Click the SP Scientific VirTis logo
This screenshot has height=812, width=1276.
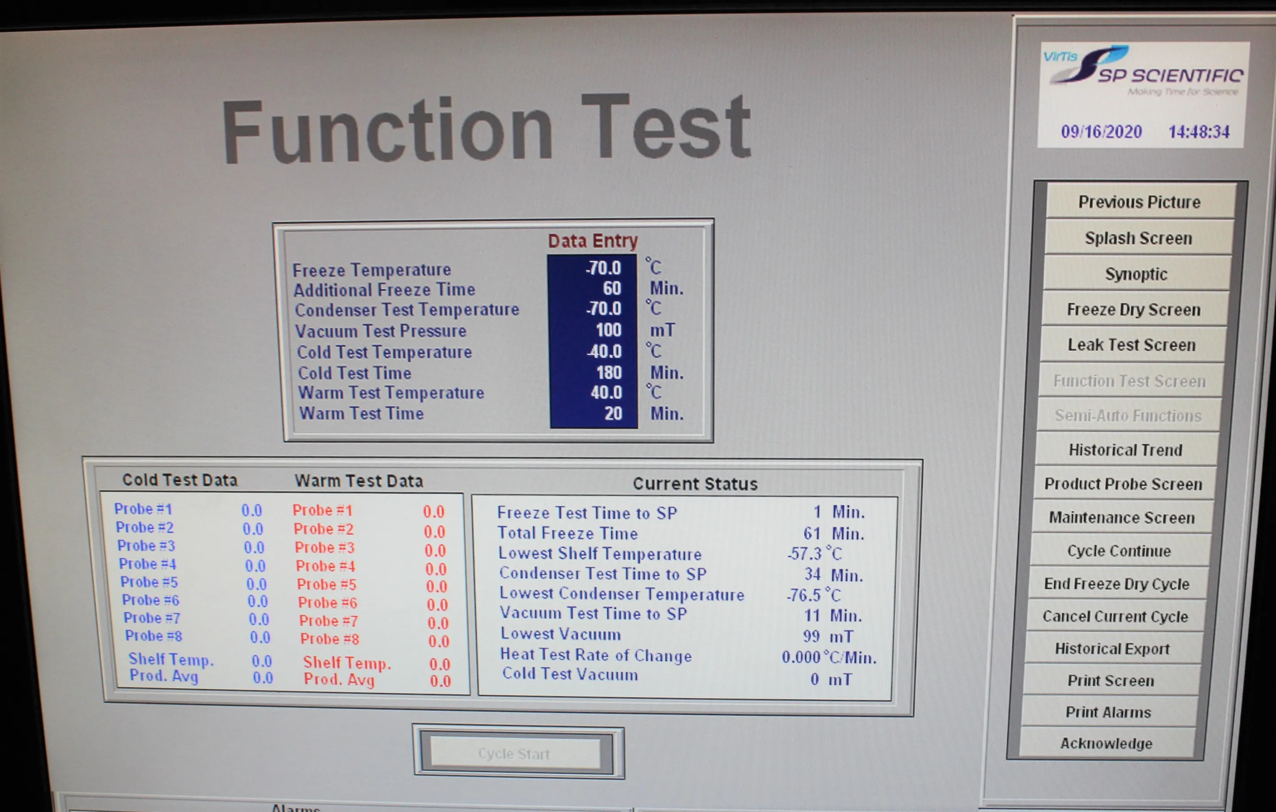[1143, 71]
